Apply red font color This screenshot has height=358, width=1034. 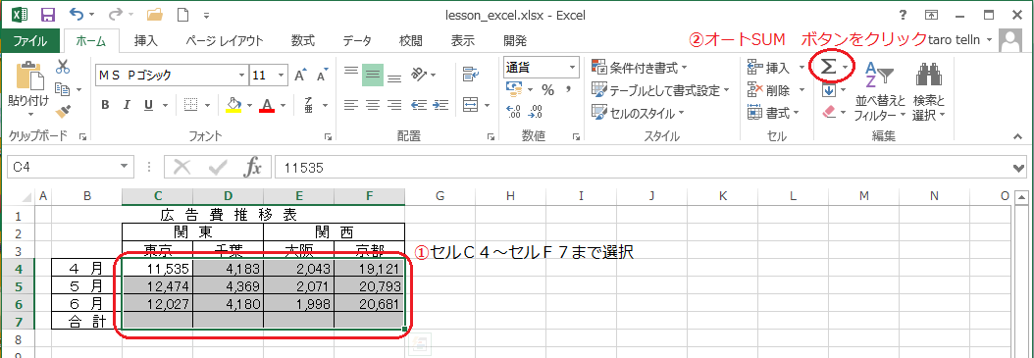click(x=267, y=105)
